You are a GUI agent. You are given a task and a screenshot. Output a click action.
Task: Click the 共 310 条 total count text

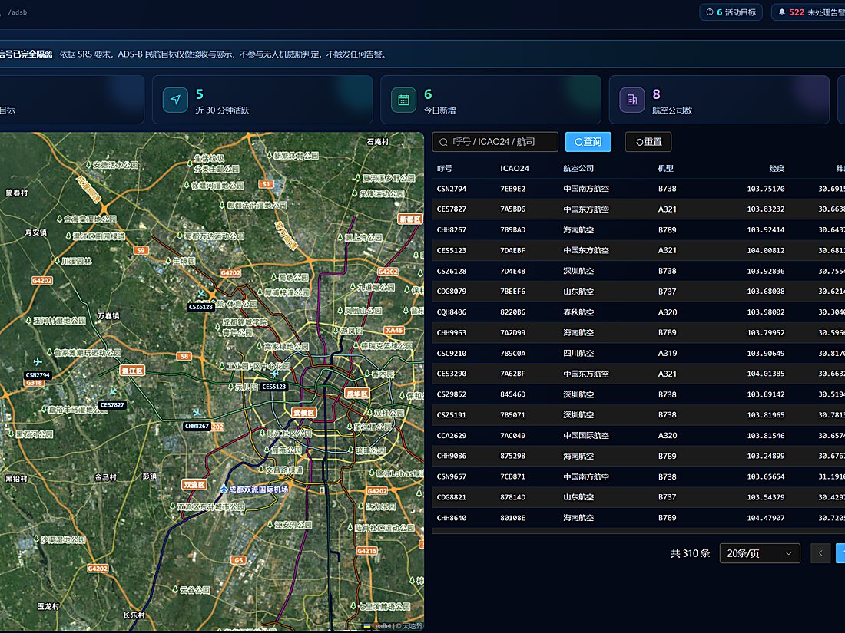click(691, 553)
